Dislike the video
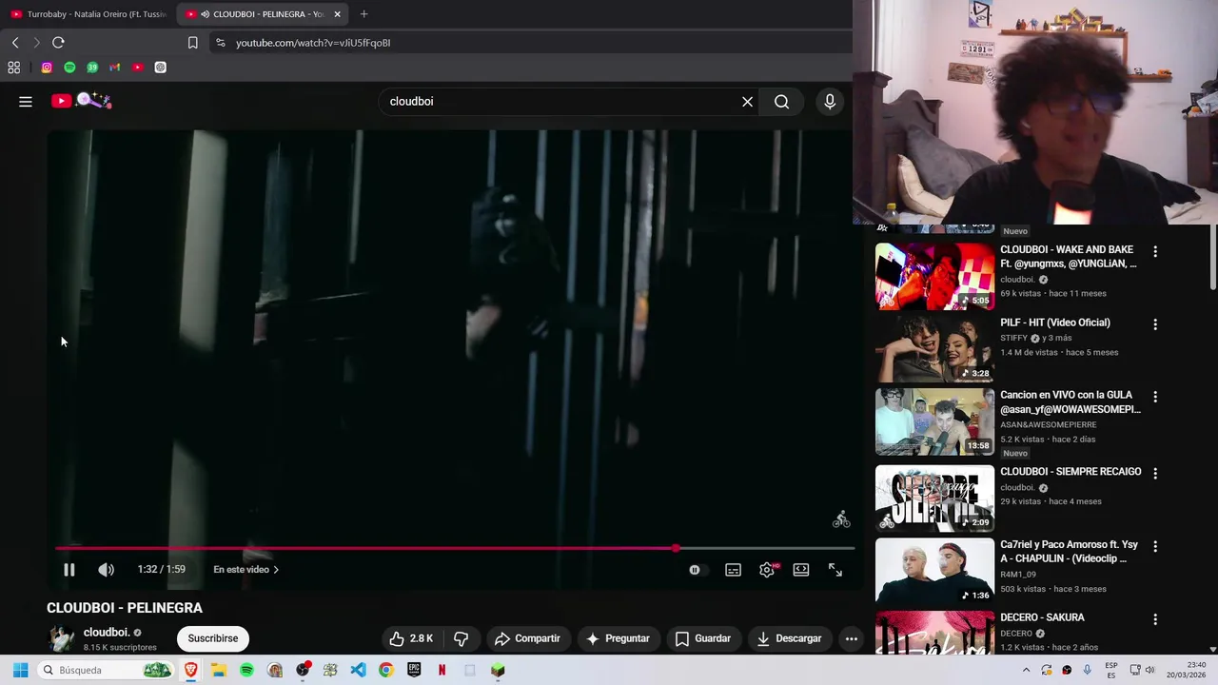The height and width of the screenshot is (685, 1218). tap(461, 638)
